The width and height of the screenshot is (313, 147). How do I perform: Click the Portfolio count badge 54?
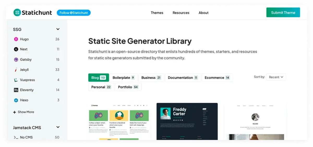click(136, 87)
